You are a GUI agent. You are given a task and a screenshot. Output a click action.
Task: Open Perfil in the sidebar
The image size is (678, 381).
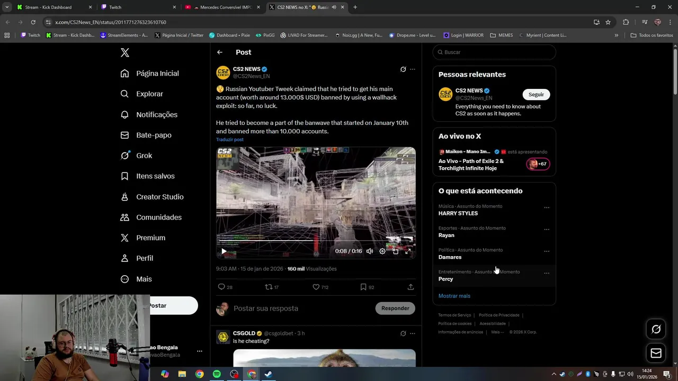pyautogui.click(x=137, y=258)
